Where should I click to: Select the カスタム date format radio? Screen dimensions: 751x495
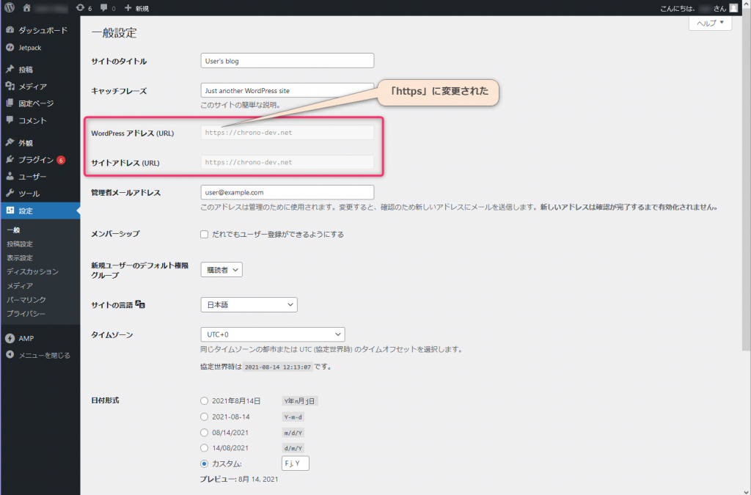[x=205, y=463]
